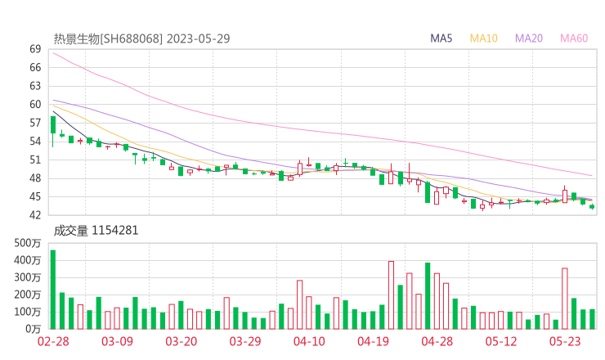Screen dimensions: 605x360
Task: Click the 51 price axis label
Action: [x=35, y=160]
